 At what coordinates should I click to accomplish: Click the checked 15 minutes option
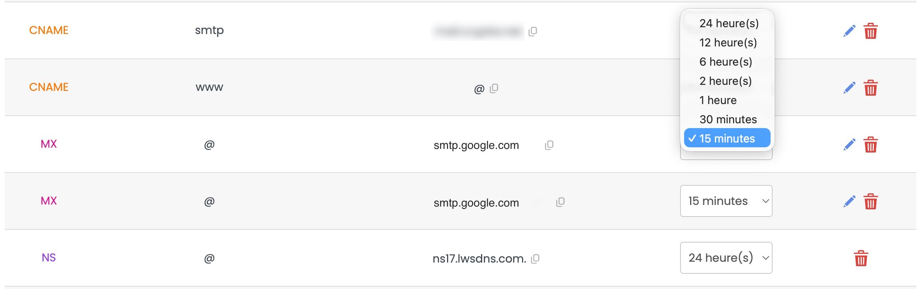(x=726, y=138)
